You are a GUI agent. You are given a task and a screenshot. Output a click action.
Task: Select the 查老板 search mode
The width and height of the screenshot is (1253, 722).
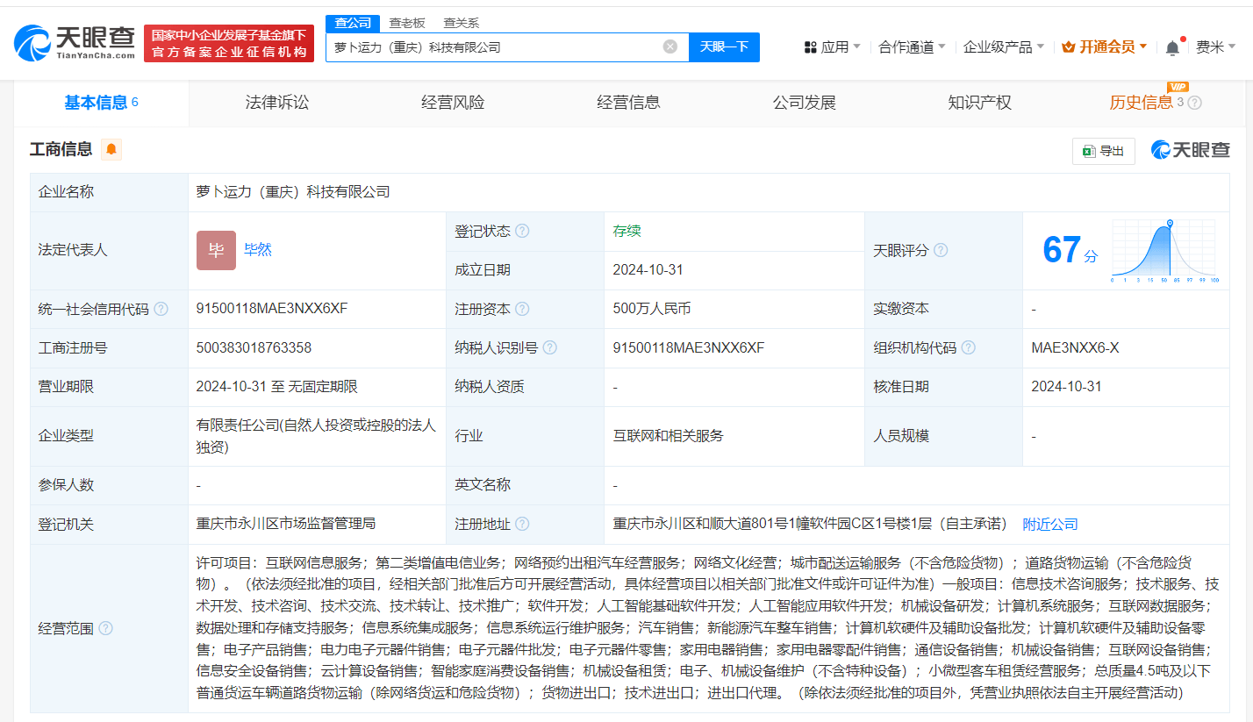coord(407,23)
